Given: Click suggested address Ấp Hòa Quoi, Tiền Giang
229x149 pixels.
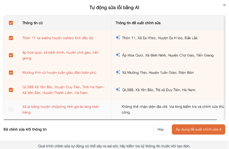Looking at the screenshot, I should point(167,55).
